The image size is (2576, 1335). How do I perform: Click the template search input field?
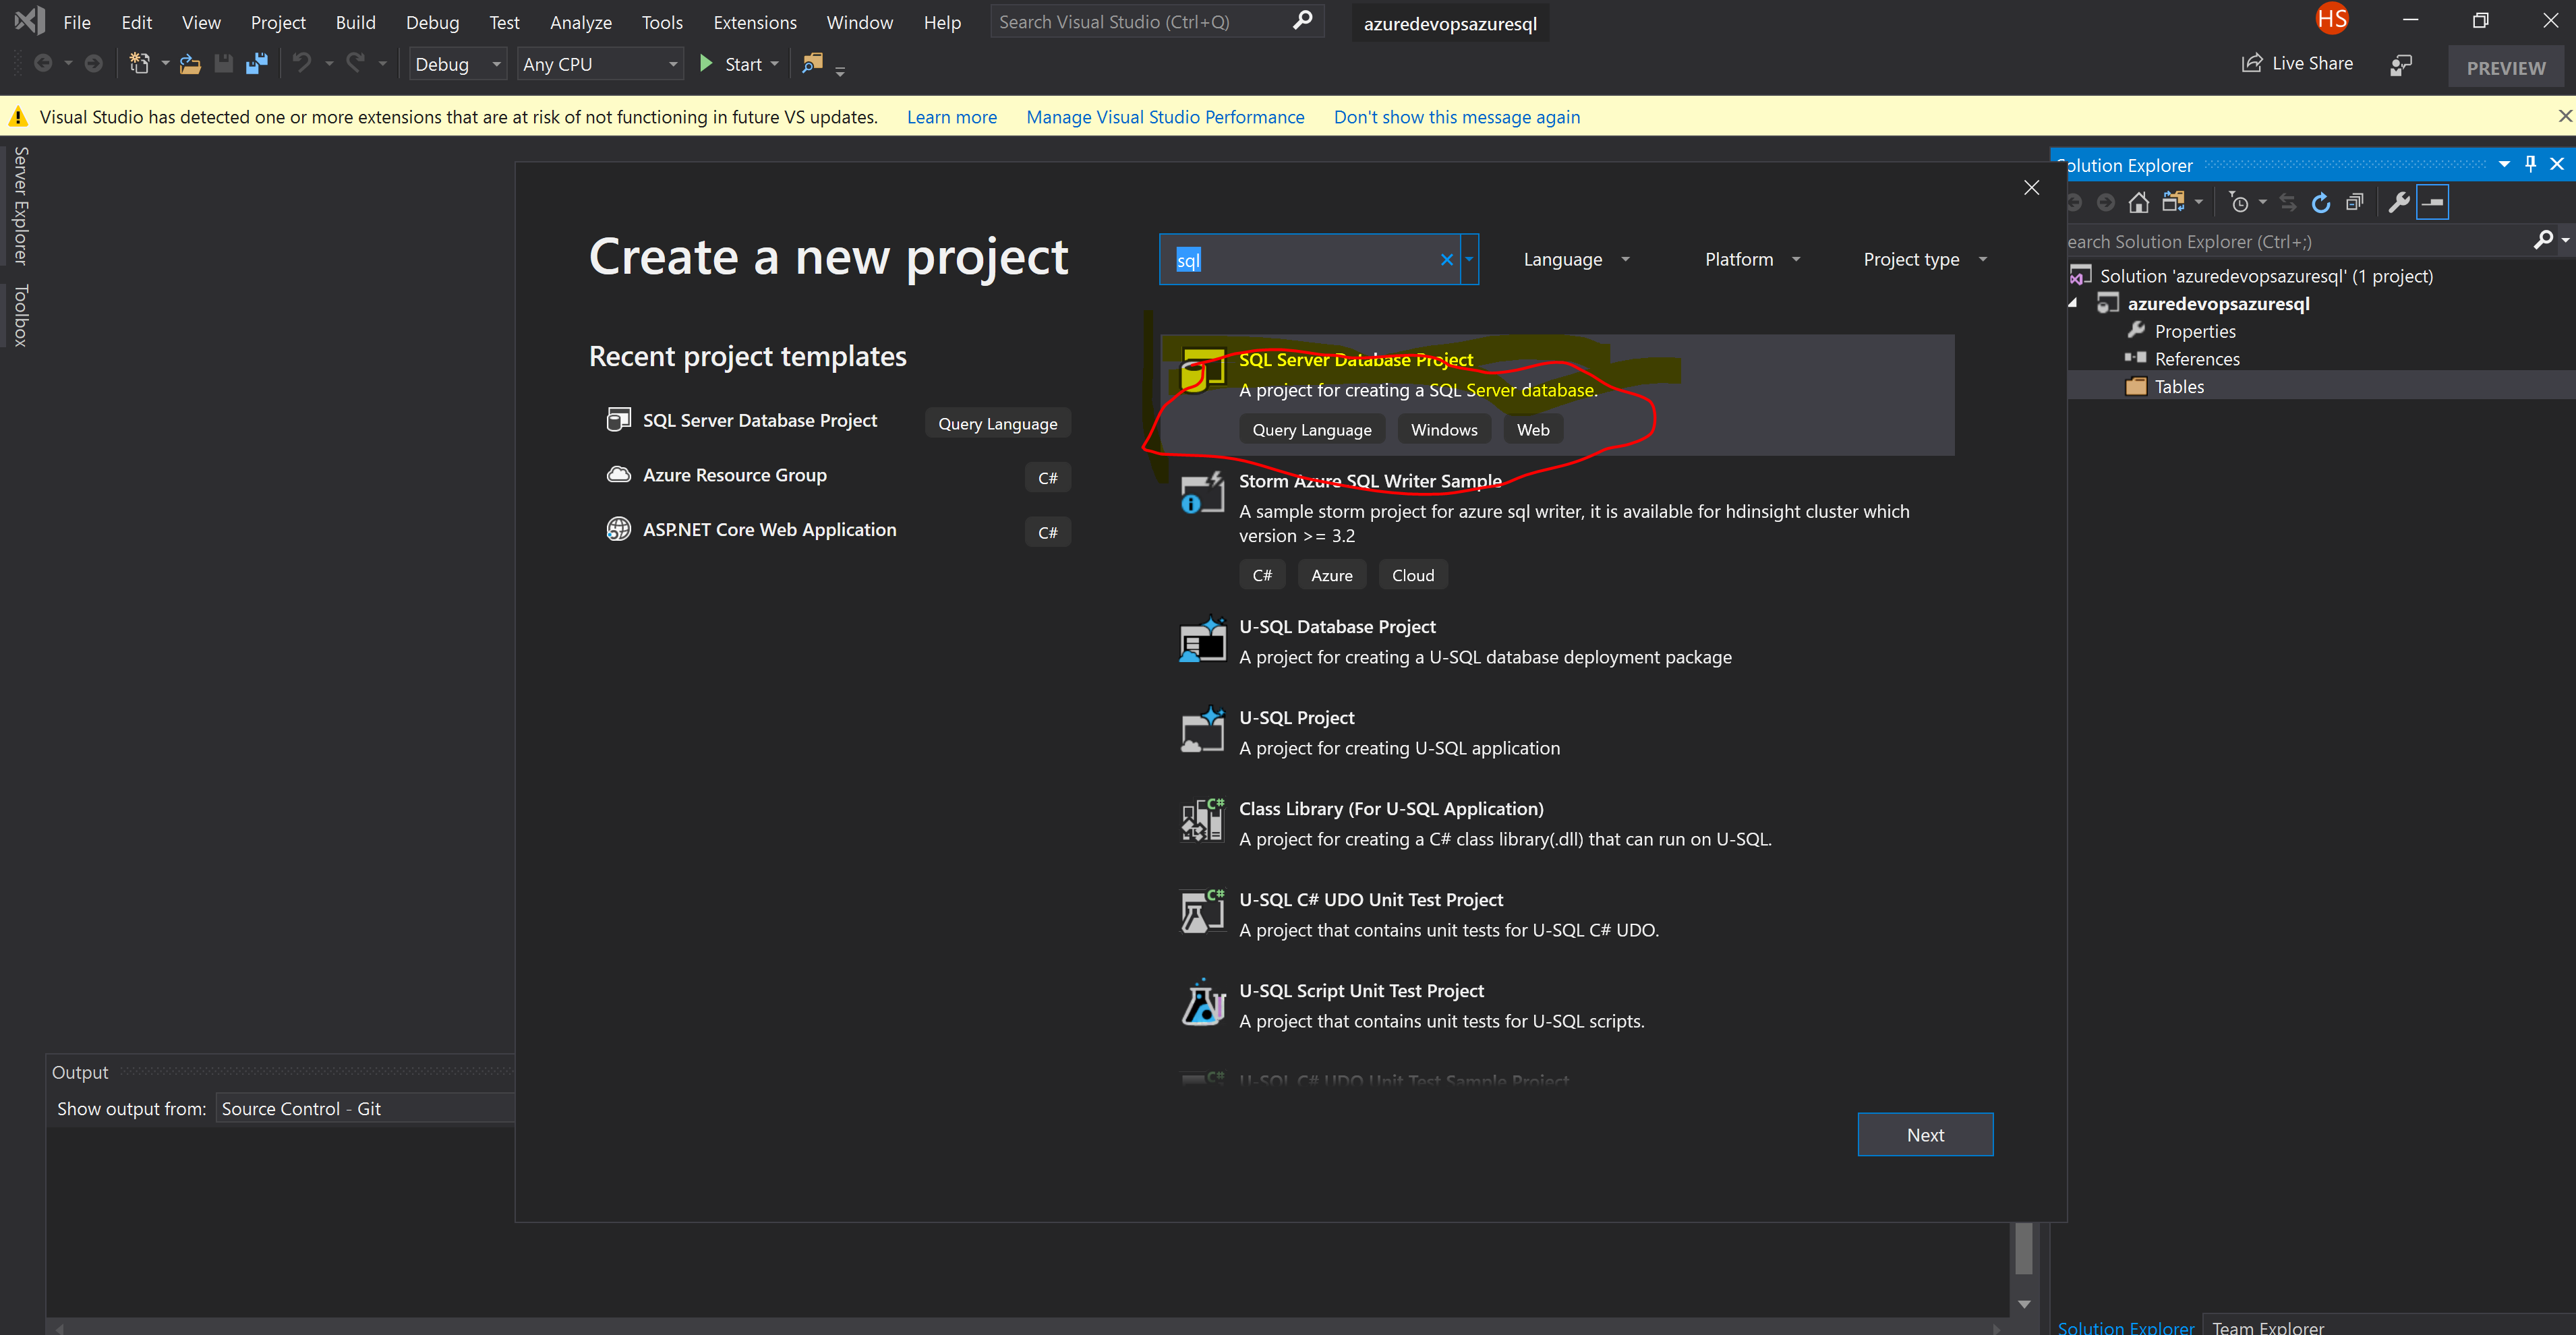(1309, 260)
